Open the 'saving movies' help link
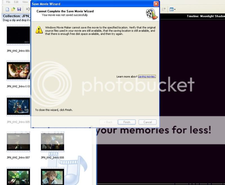Screen dimensions: 225x185 tap(147, 77)
